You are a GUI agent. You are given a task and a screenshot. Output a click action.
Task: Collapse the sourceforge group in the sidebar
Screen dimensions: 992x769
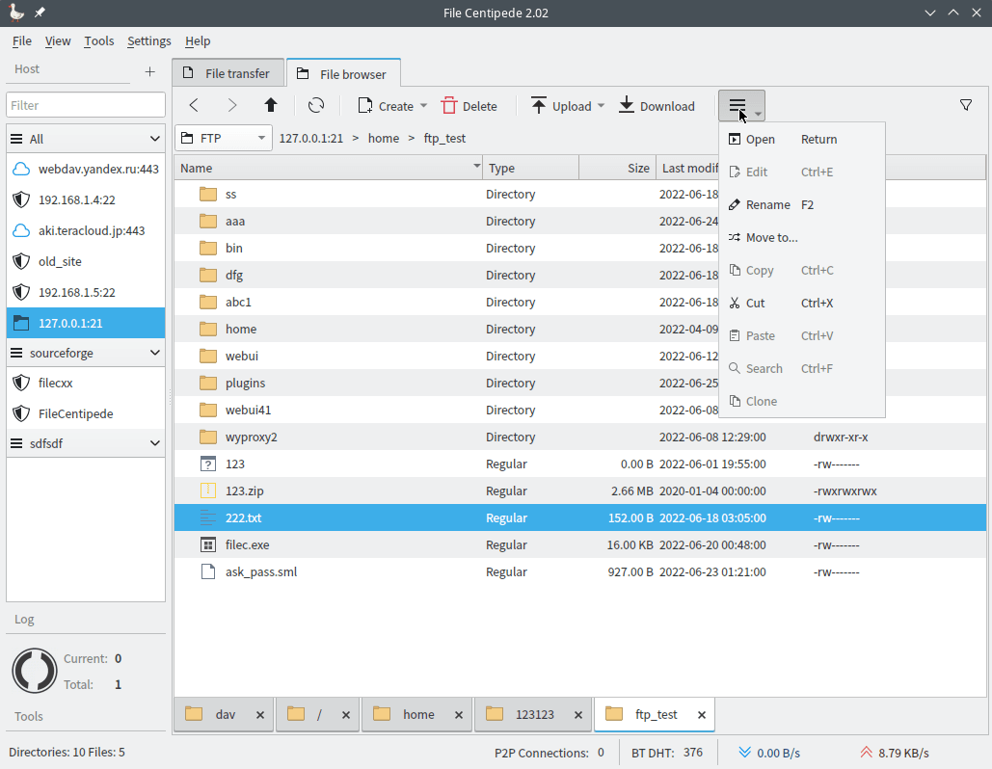pyautogui.click(x=152, y=352)
